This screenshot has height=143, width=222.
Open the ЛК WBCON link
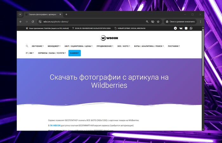point(55,126)
